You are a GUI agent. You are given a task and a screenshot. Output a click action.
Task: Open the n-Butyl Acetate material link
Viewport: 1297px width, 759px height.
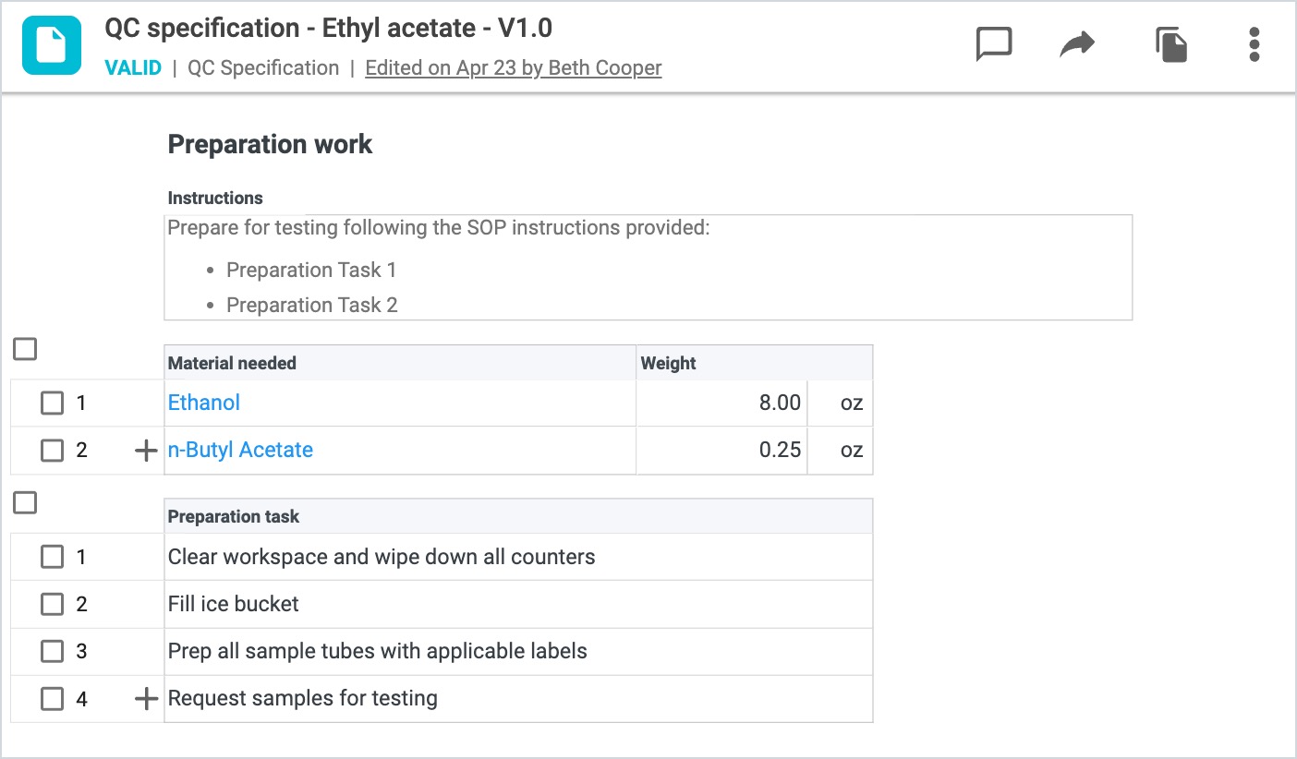click(x=240, y=451)
